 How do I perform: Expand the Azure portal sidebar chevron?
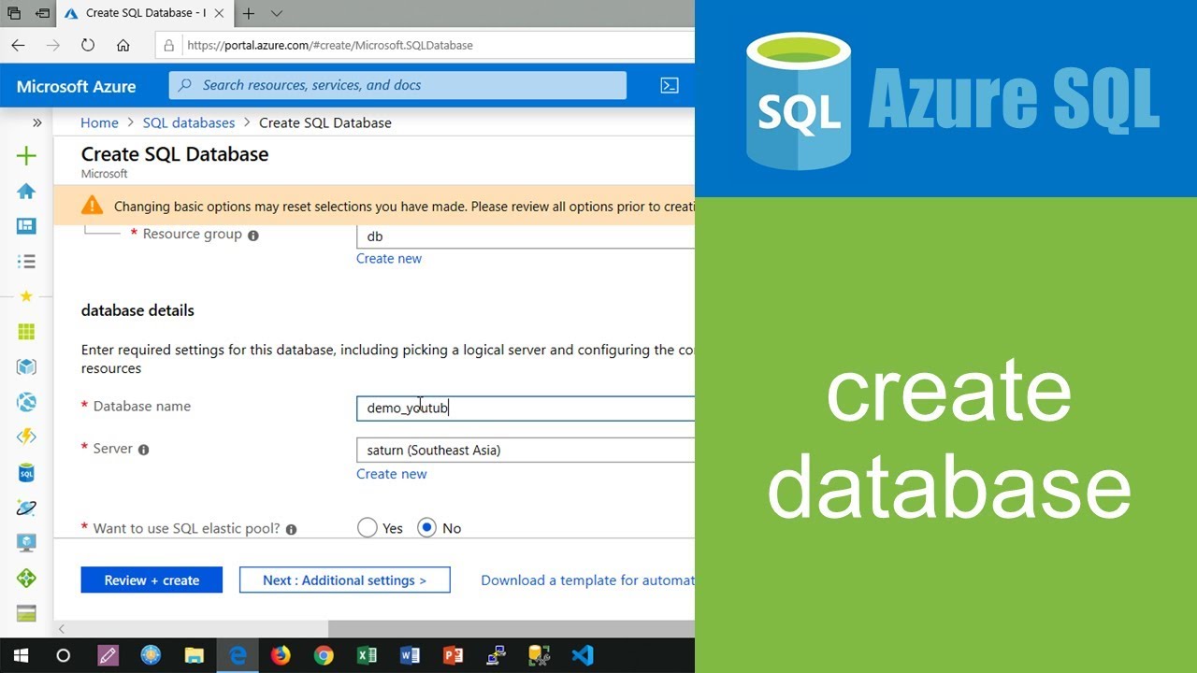(x=37, y=122)
